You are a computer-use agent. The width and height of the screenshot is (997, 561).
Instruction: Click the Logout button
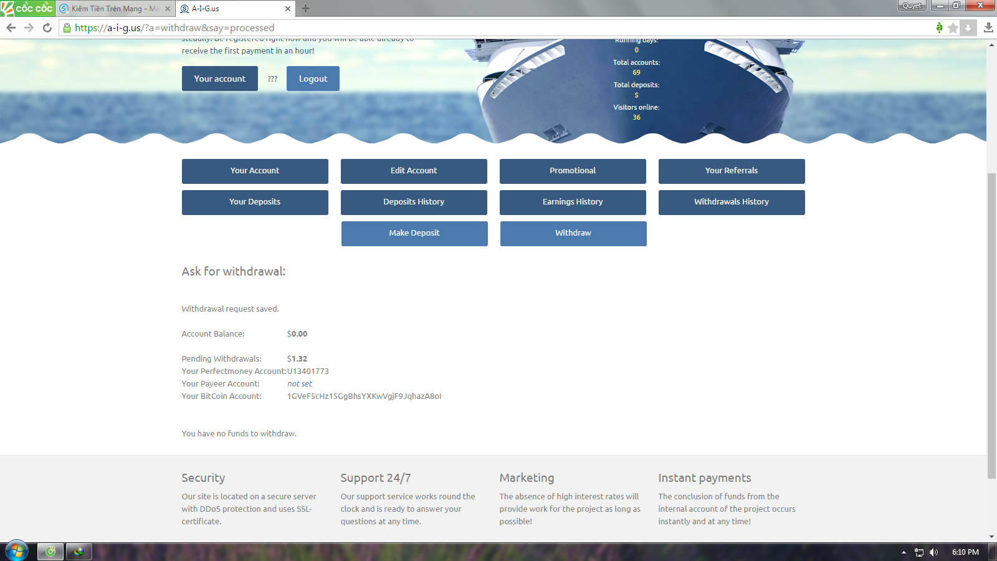(x=313, y=79)
